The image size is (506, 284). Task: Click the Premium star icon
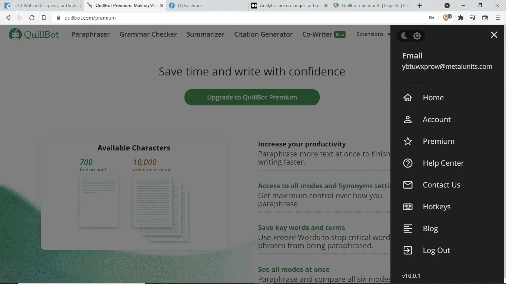click(408, 141)
